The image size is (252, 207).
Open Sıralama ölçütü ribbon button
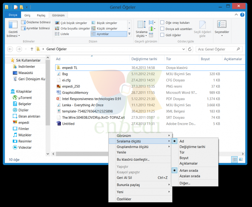coord(142,29)
